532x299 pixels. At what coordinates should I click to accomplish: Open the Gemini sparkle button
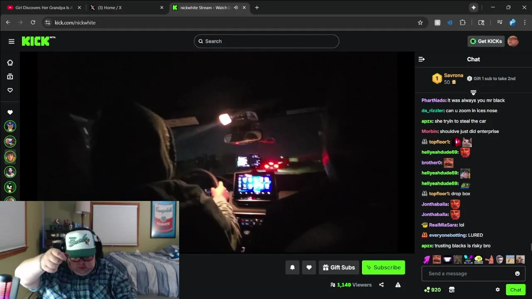473,7
